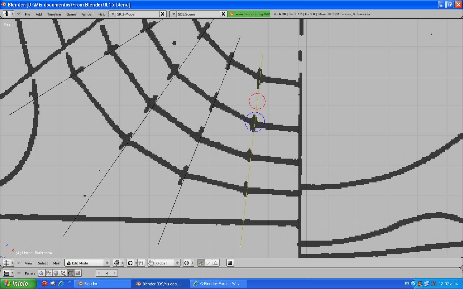Screen dimensions: 463x289
Task: Enable edge select mode
Action: click(x=208, y=263)
